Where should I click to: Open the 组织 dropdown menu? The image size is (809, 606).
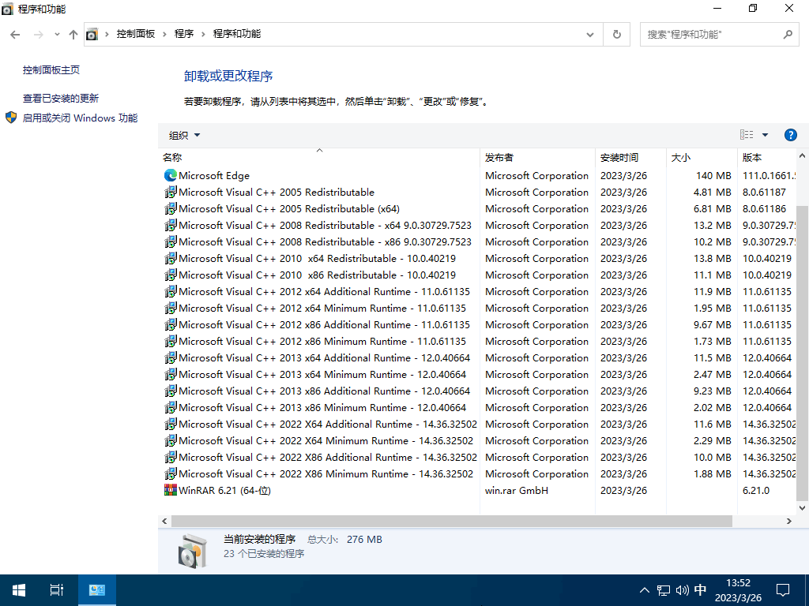click(x=185, y=135)
